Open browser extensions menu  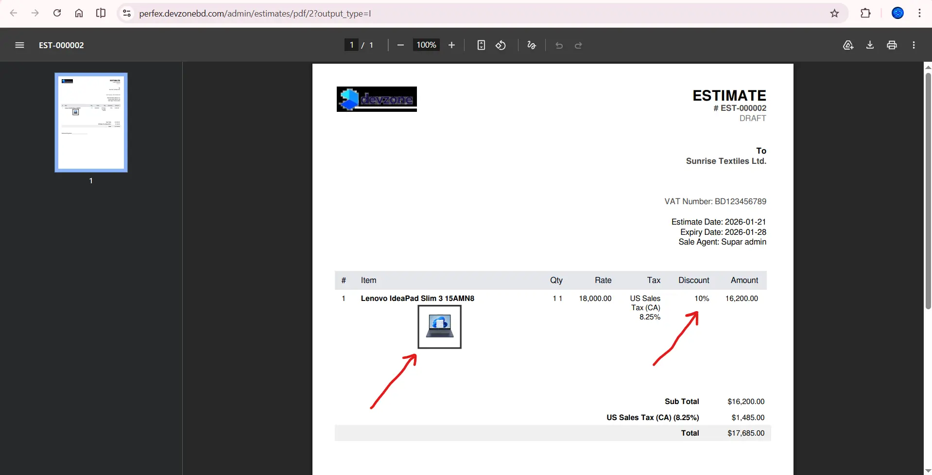[865, 13]
